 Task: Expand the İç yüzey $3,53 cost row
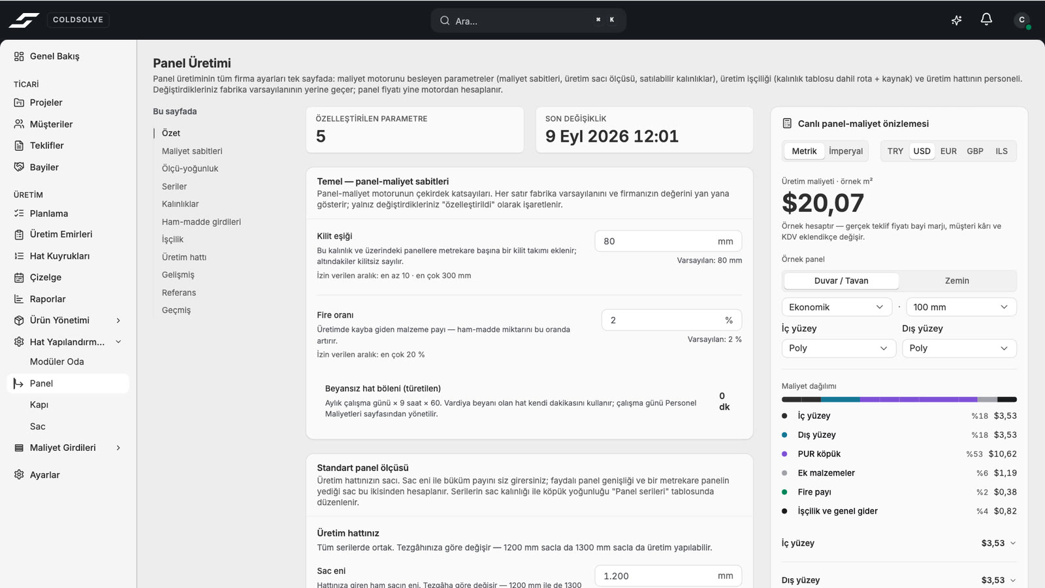[x=899, y=543]
